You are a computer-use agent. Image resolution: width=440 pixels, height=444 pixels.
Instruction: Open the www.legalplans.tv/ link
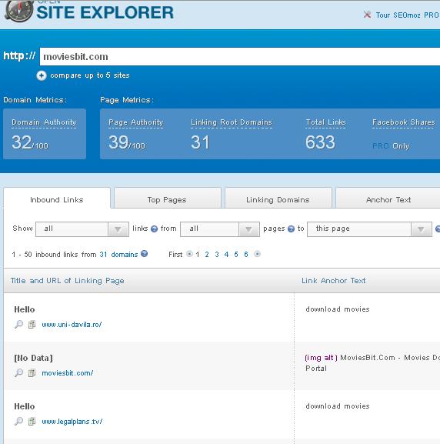pyautogui.click(x=72, y=422)
